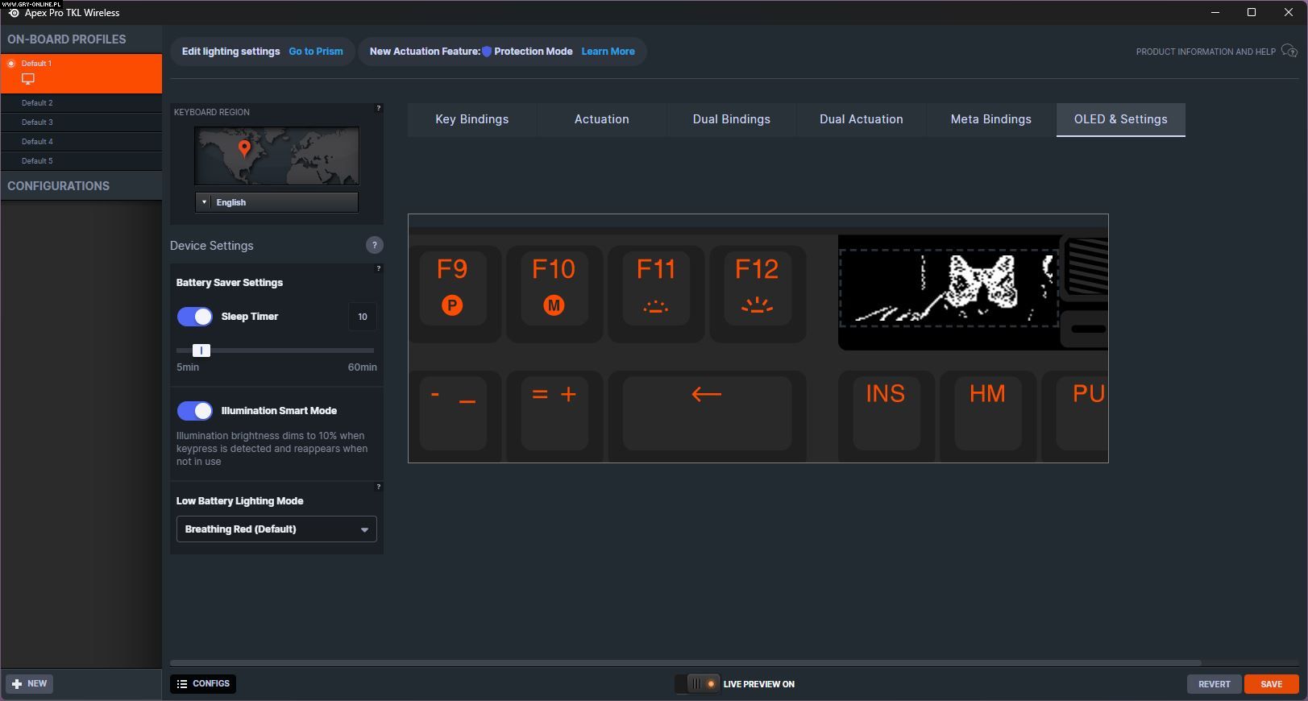Click the Product Information and Help chat icon
This screenshot has width=1308, height=701.
point(1289,52)
